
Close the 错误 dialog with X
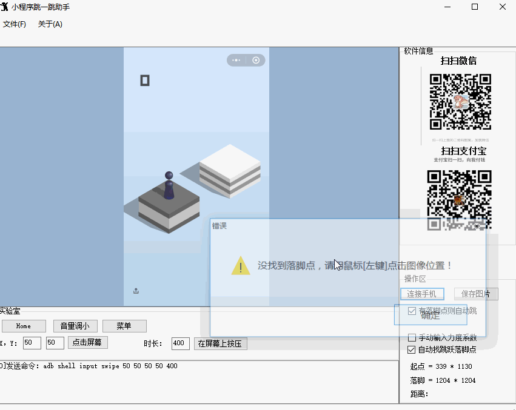point(477,226)
